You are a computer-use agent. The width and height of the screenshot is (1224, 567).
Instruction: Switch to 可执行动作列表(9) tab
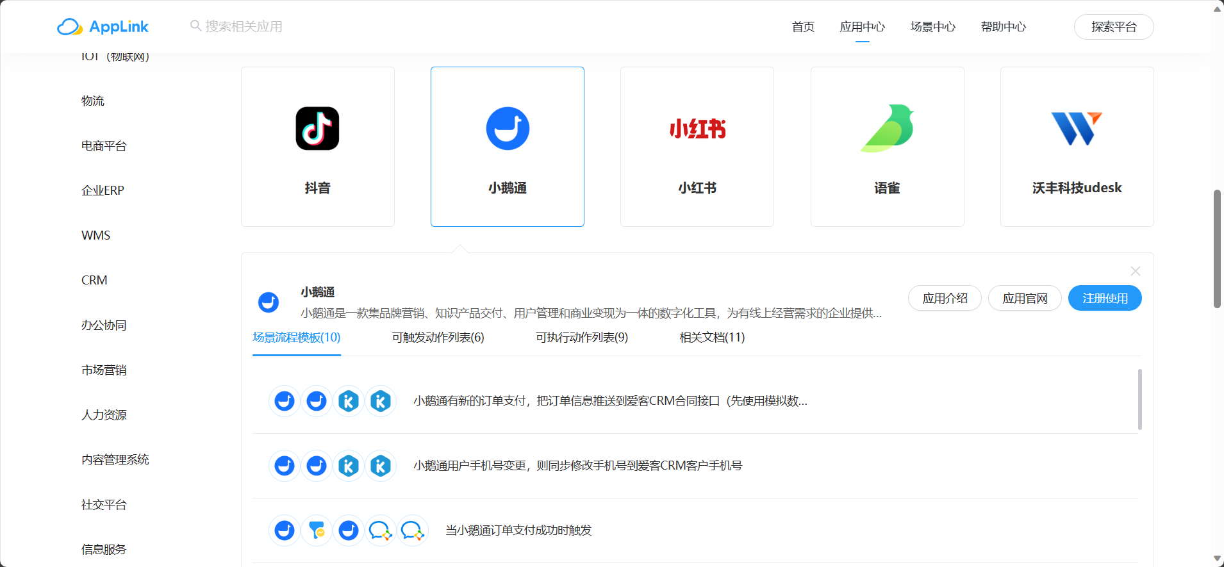(x=582, y=337)
